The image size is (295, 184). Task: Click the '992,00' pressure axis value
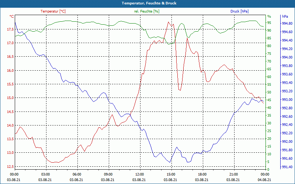click(287, 142)
